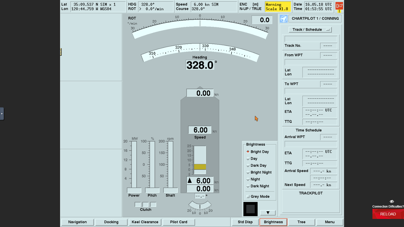Open the Track / Schedule dropdown

coord(310,30)
